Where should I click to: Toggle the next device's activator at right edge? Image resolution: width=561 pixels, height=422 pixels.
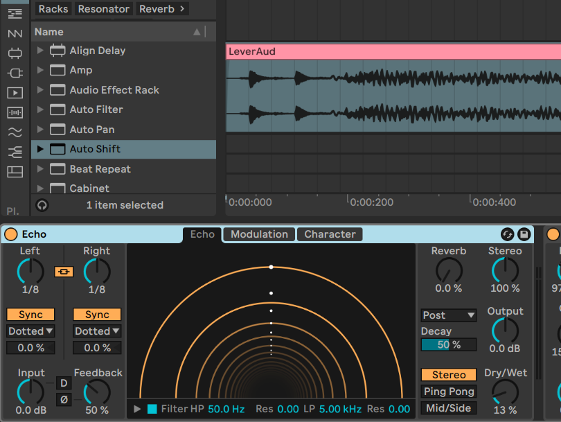click(553, 234)
